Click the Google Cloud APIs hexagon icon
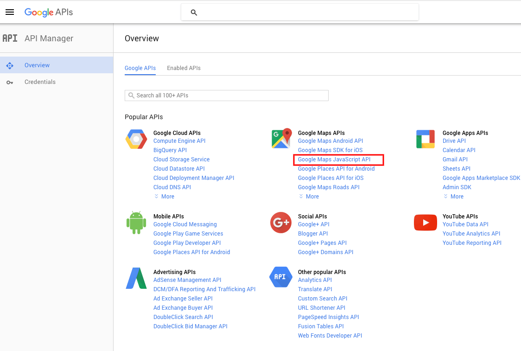This screenshot has width=521, height=351. pyautogui.click(x=136, y=139)
